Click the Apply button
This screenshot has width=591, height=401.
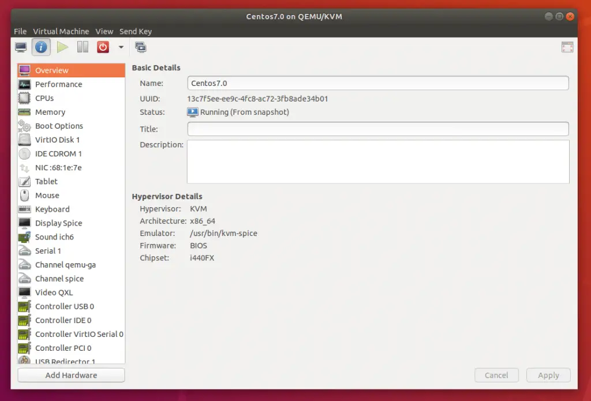(x=548, y=376)
